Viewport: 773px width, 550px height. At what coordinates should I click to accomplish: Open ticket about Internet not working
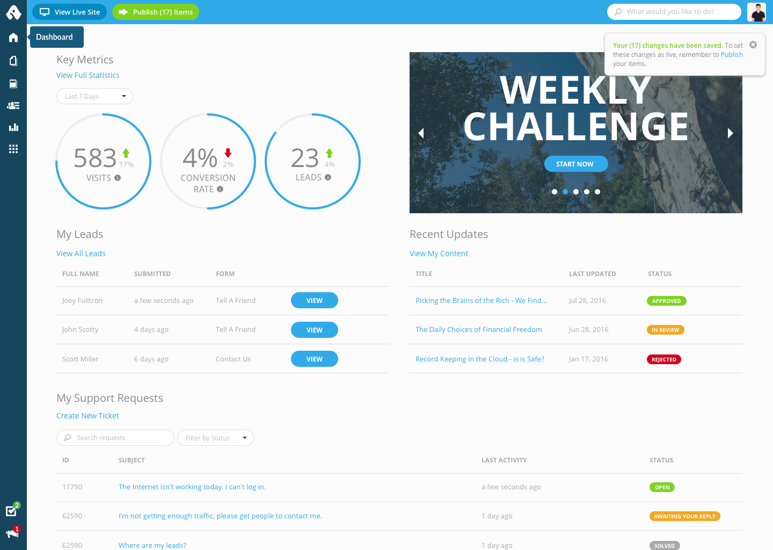192,487
